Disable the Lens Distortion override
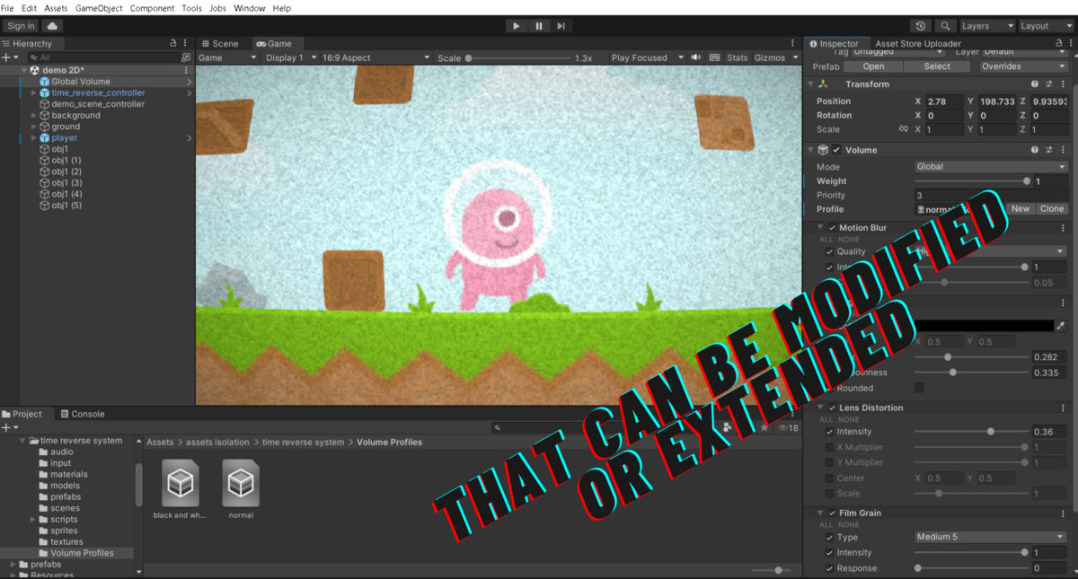This screenshot has width=1078, height=579. [832, 408]
